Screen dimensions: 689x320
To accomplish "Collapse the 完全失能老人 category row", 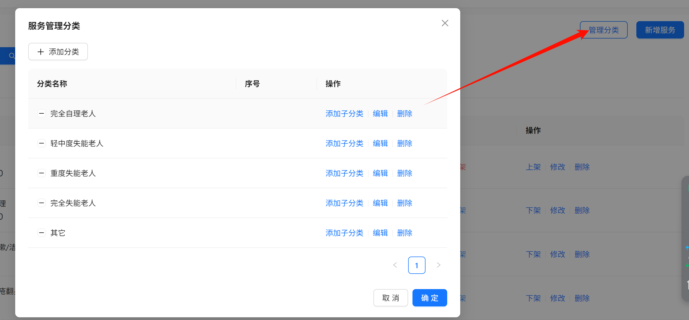I will [41, 203].
